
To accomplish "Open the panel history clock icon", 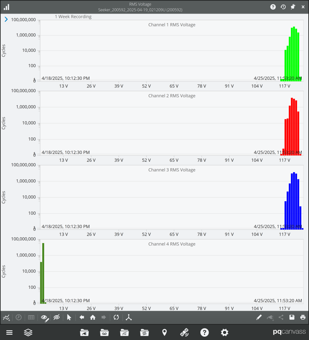I will click(283, 7).
